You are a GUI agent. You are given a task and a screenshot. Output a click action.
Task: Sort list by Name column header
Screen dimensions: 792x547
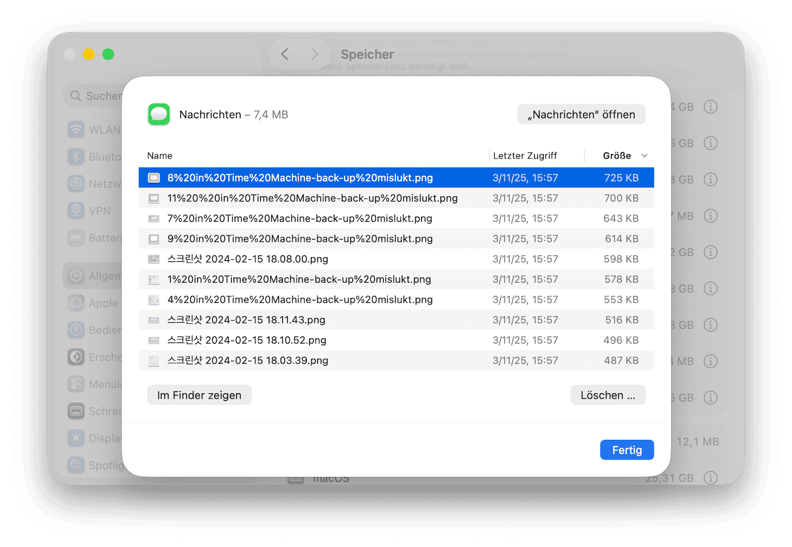(x=160, y=156)
